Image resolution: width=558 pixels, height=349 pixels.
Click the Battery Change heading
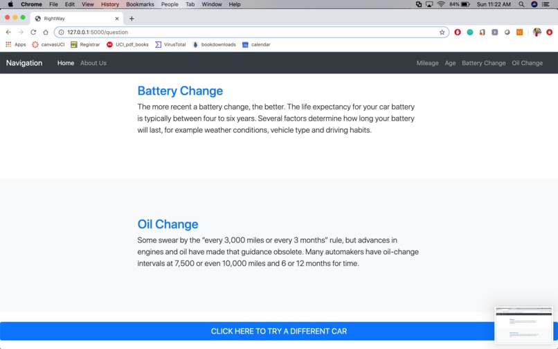pos(180,91)
